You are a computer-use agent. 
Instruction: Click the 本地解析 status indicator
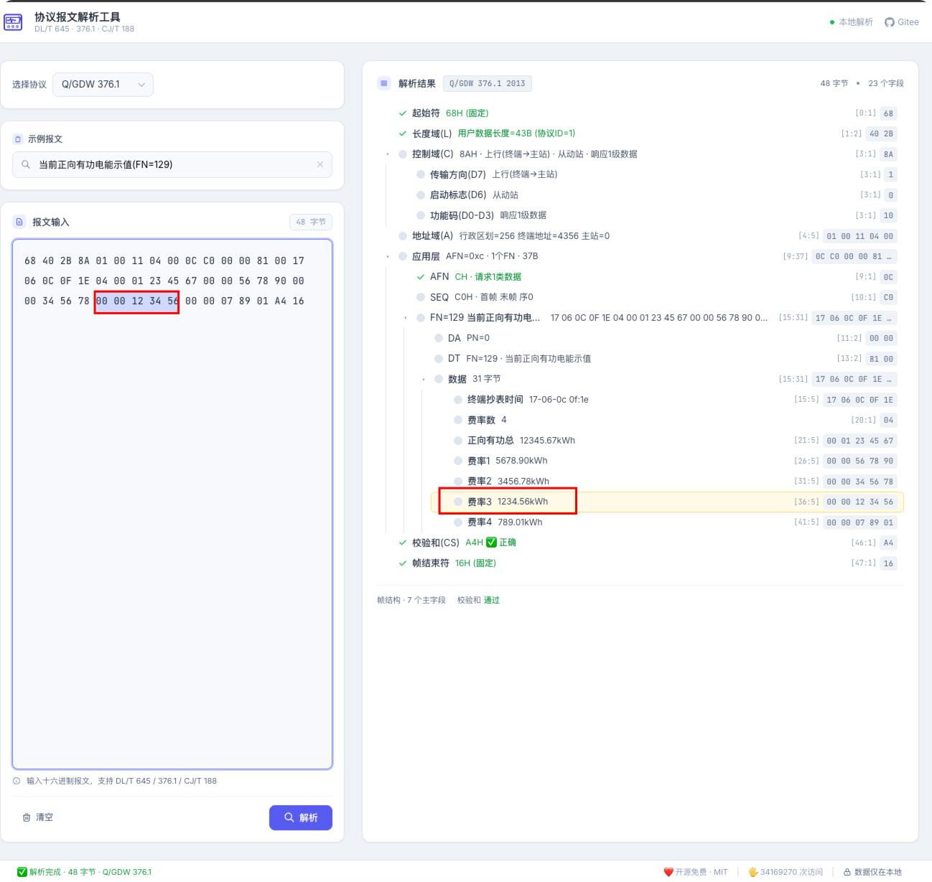click(x=852, y=22)
